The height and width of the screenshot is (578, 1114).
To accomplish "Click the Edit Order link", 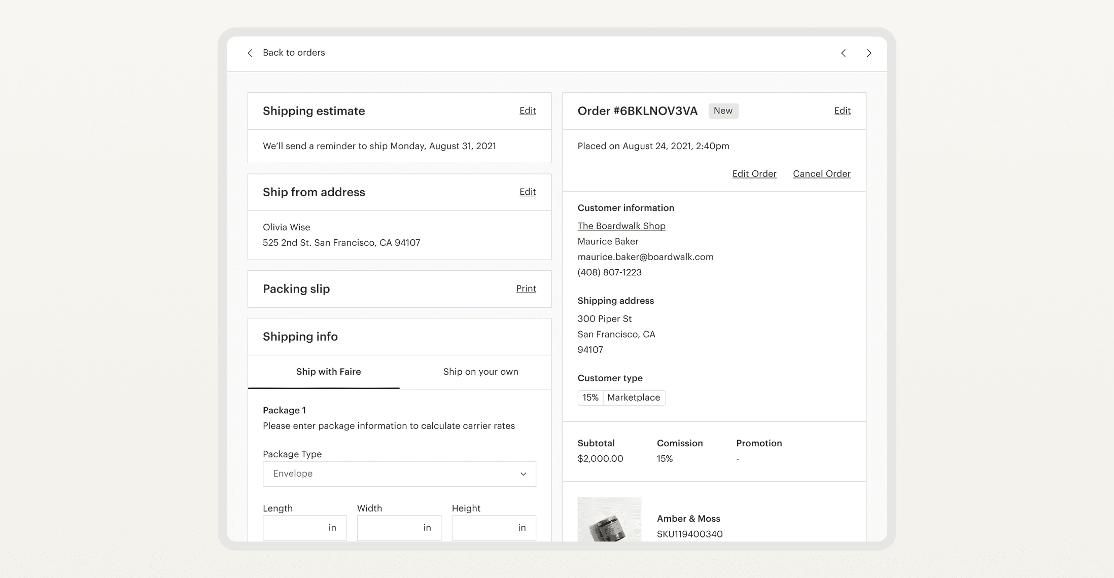I will [x=754, y=174].
